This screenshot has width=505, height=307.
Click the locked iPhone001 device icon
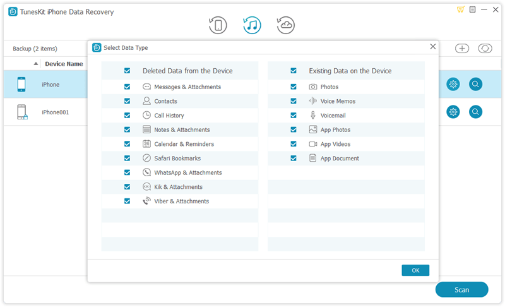(x=22, y=112)
